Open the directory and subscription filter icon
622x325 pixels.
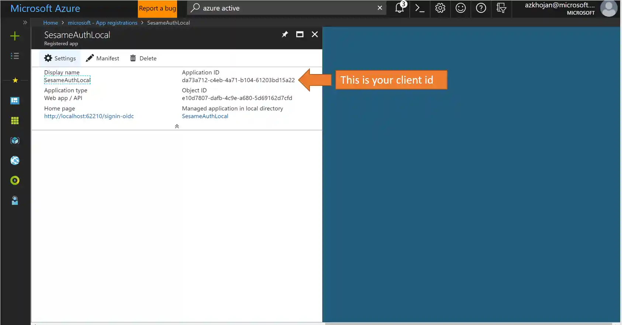click(501, 8)
